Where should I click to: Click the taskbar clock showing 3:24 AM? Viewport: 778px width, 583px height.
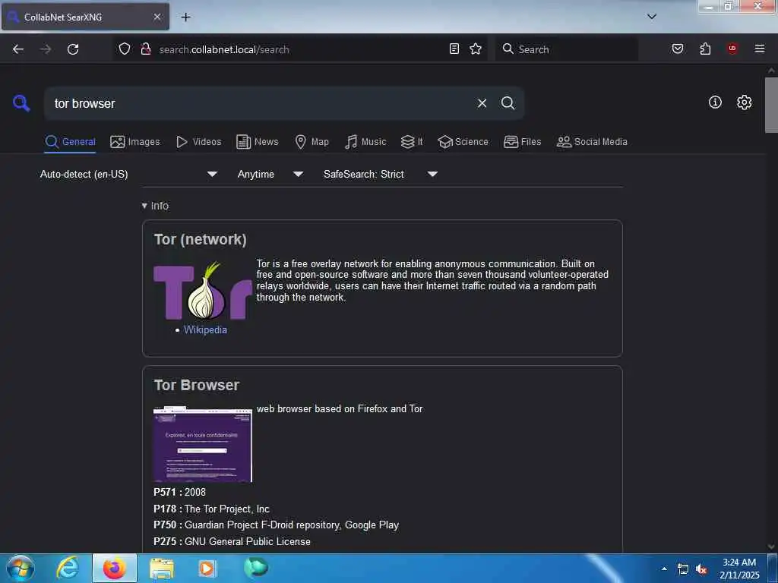[x=739, y=569]
